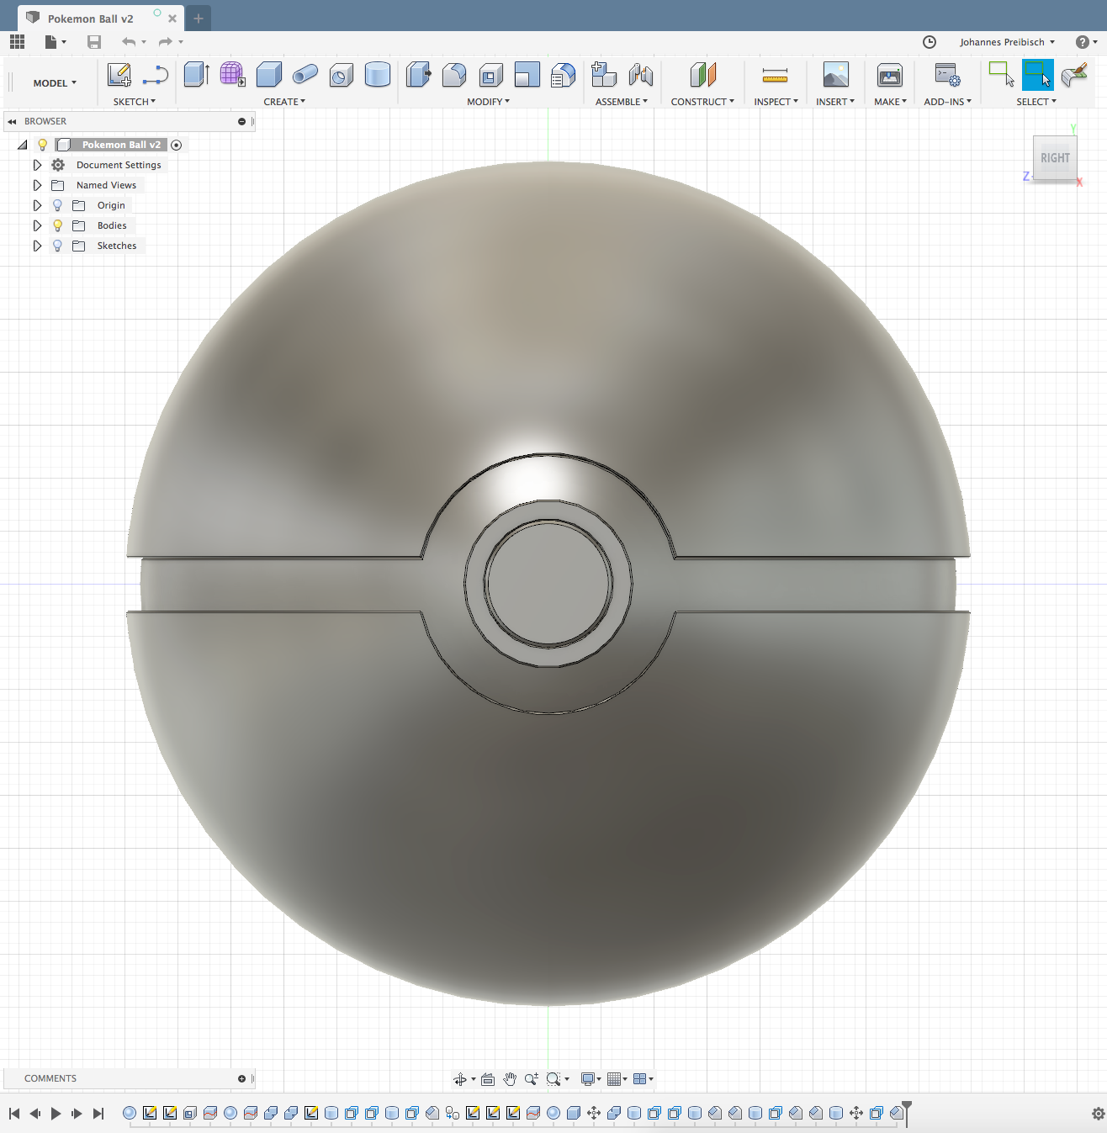Click the Undo arrow button
Screen dimensions: 1107x1133
point(129,41)
